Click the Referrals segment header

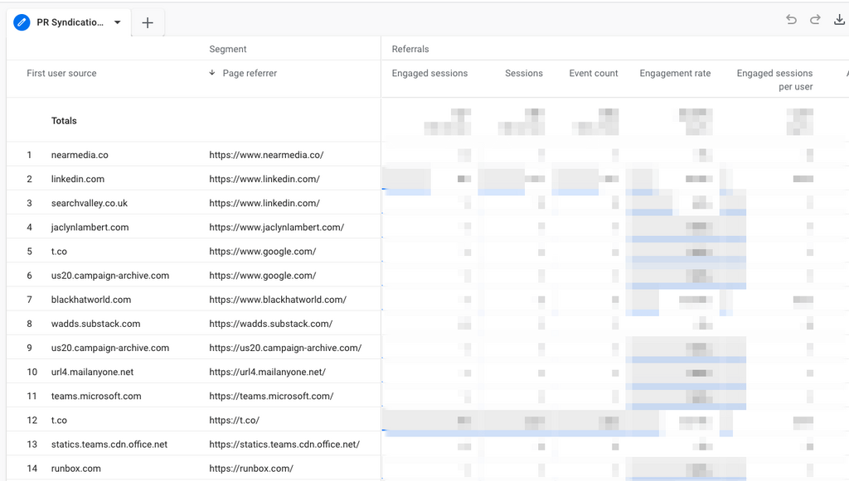[410, 49]
